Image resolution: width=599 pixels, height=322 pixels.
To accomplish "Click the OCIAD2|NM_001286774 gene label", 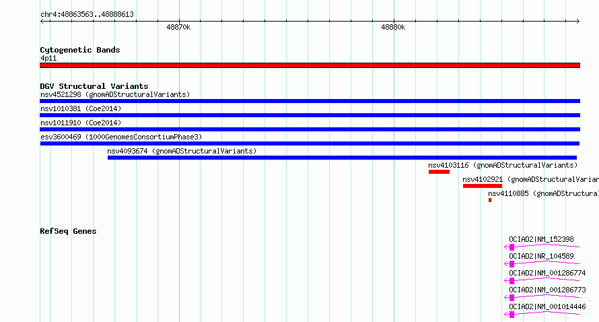I will (x=547, y=273).
